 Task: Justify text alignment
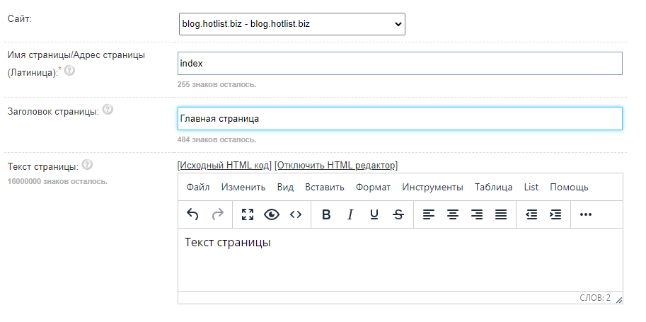[x=501, y=214]
